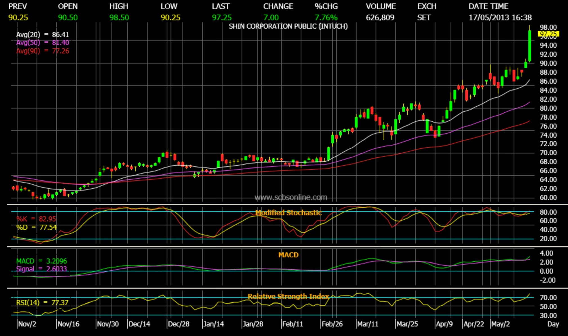Screen dimensions: 568x336
Task: Click the HIGH value 98.50
Action: (x=119, y=18)
